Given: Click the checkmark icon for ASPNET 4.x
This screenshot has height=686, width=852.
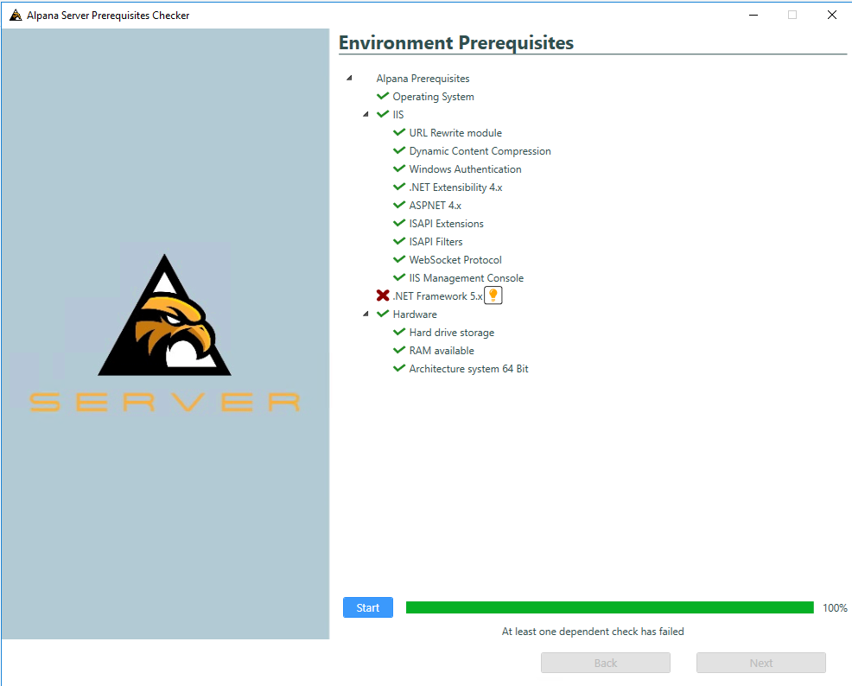Looking at the screenshot, I should [399, 205].
